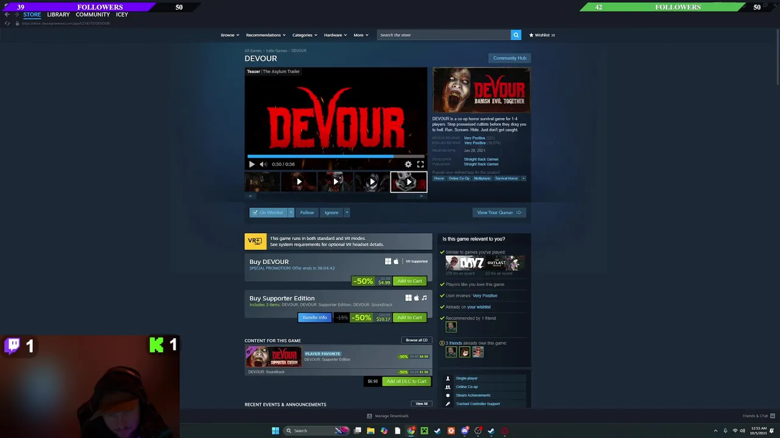Open video settings gear icon
This screenshot has height=438, width=780.
pyautogui.click(x=408, y=164)
